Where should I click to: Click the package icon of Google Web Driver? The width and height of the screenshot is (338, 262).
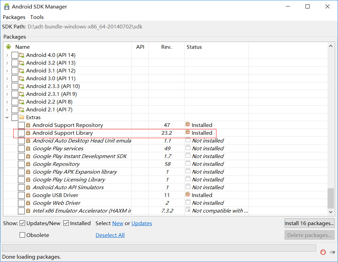pyautogui.click(x=28, y=203)
